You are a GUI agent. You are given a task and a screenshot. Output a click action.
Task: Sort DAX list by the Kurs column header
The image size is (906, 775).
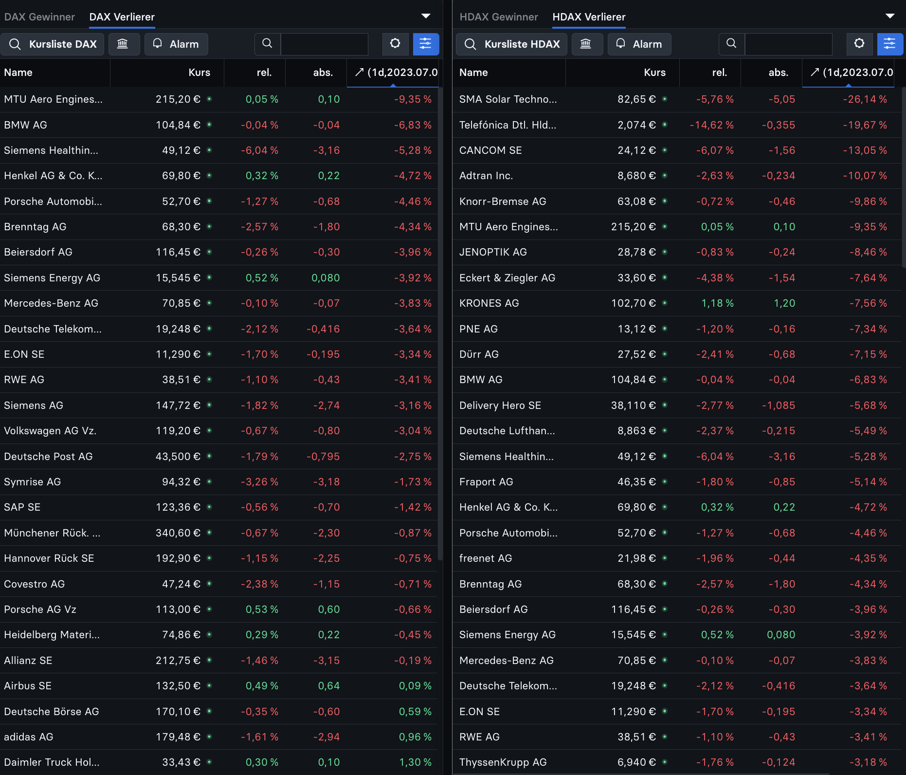[x=167, y=73]
